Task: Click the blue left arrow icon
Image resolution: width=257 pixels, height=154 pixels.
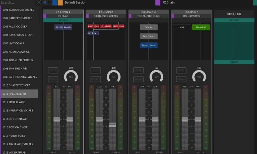Action: [44, 3]
